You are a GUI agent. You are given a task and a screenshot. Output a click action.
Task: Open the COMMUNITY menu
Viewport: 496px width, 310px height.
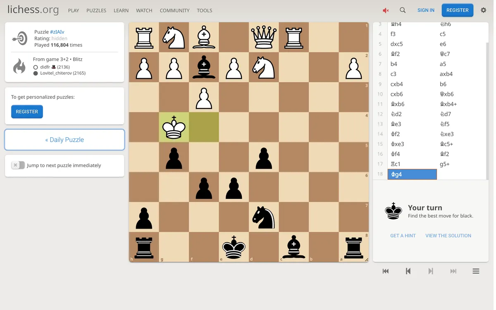click(174, 10)
